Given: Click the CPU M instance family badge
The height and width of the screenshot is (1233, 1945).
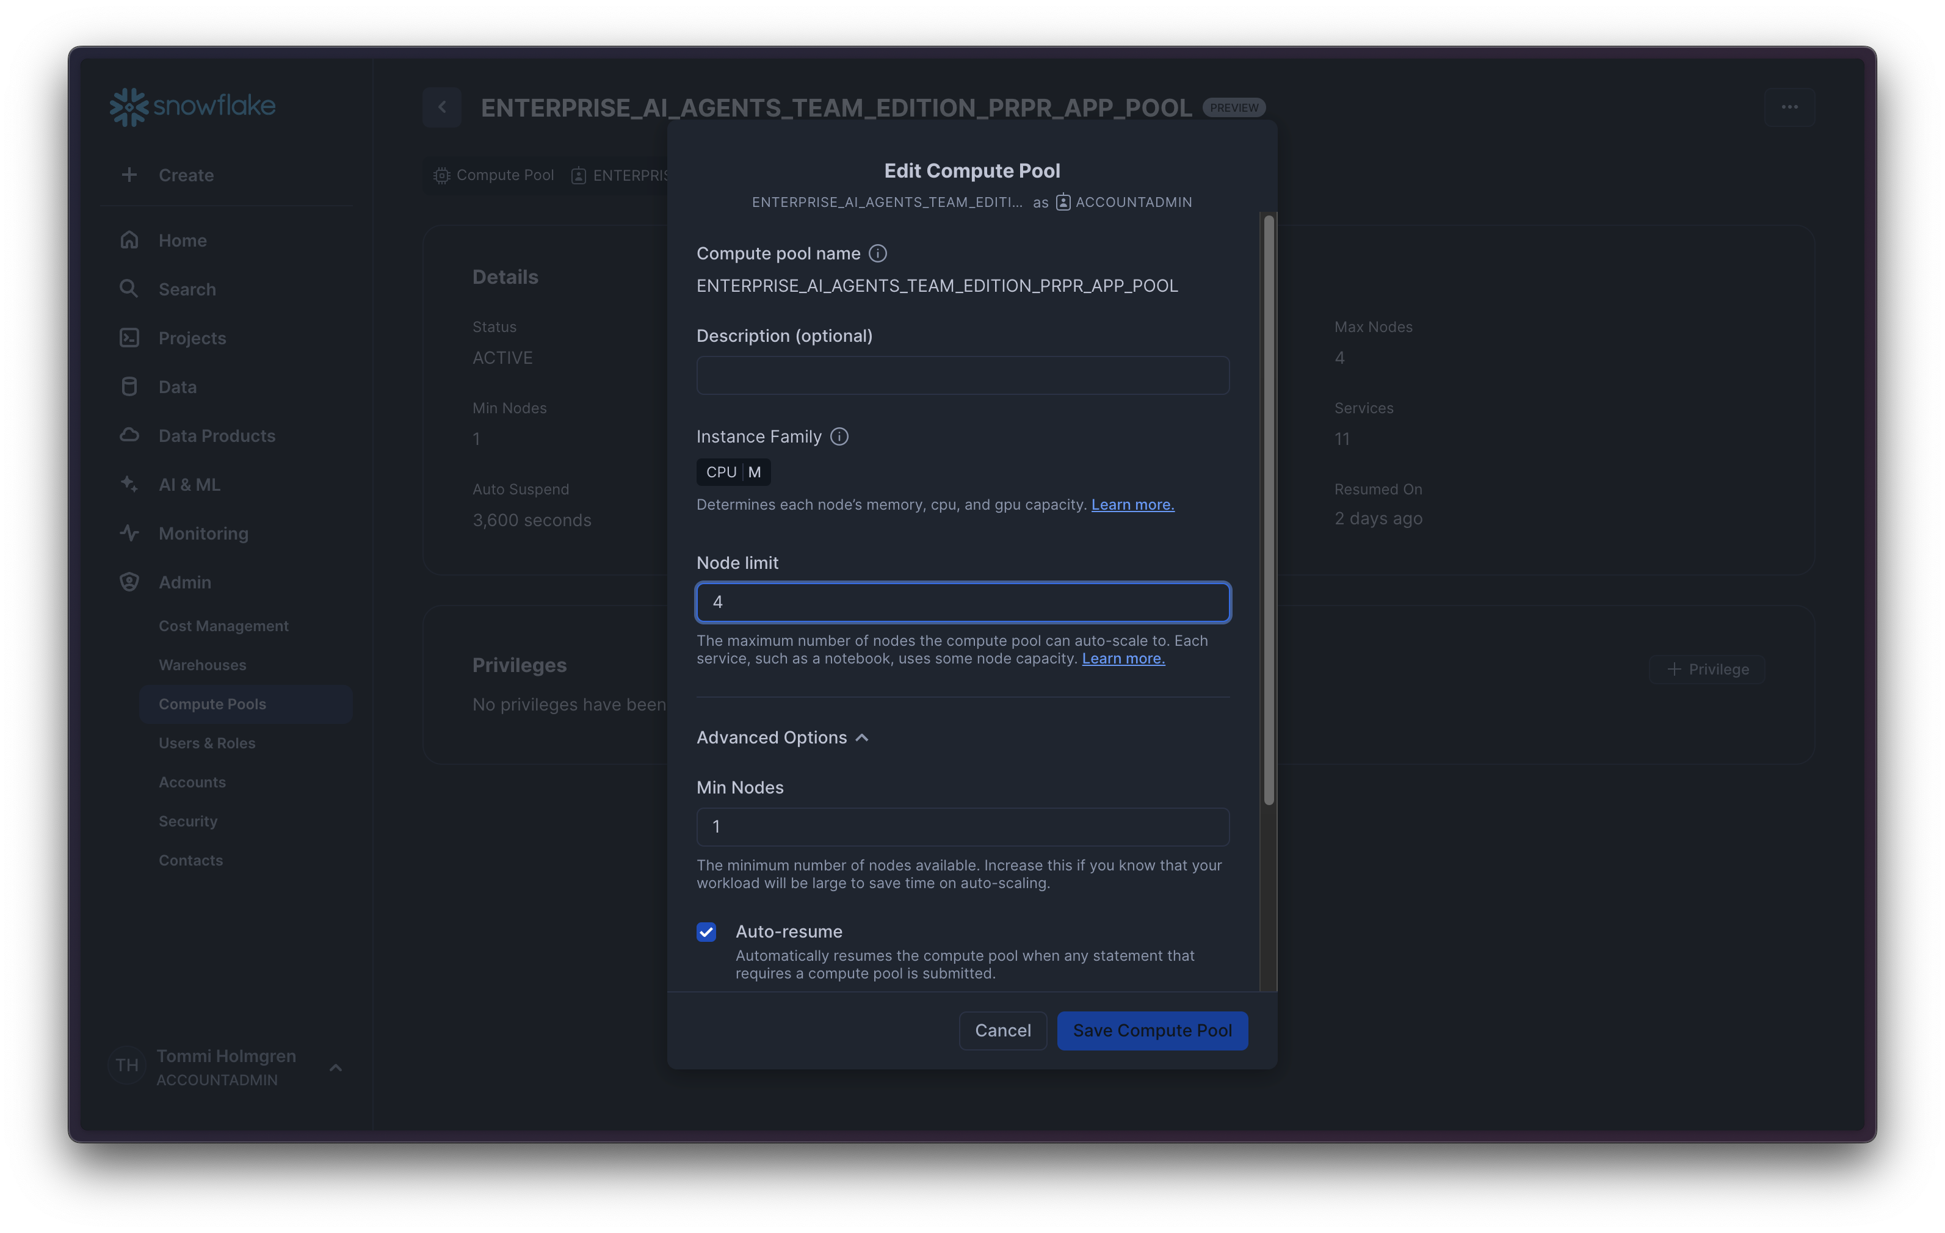Looking at the screenshot, I should pyautogui.click(x=733, y=472).
